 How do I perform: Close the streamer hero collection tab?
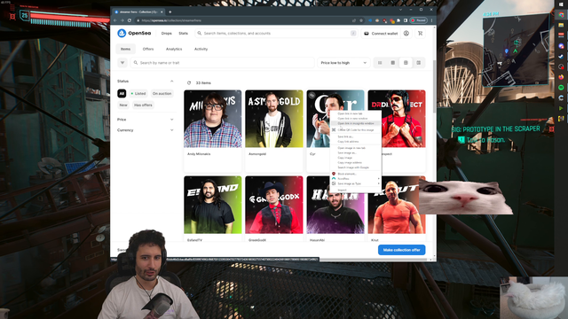162,12
